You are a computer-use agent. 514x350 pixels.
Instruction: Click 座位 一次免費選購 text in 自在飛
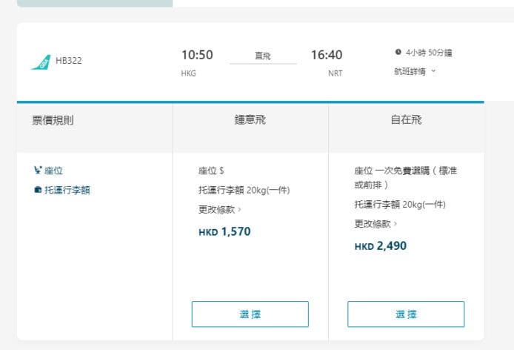(x=405, y=171)
